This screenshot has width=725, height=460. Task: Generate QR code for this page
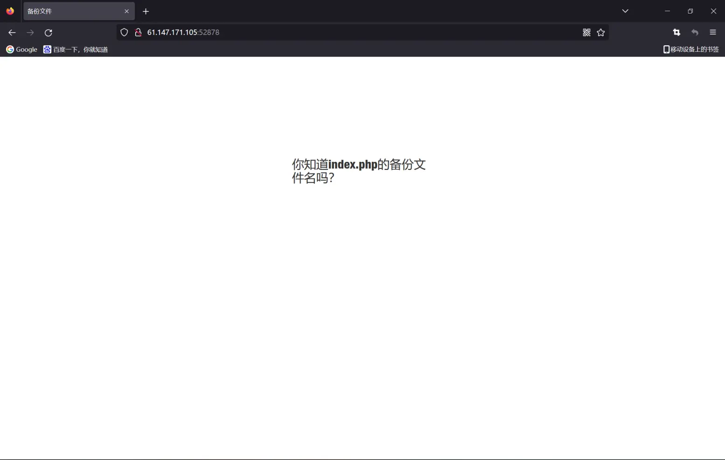(x=586, y=32)
